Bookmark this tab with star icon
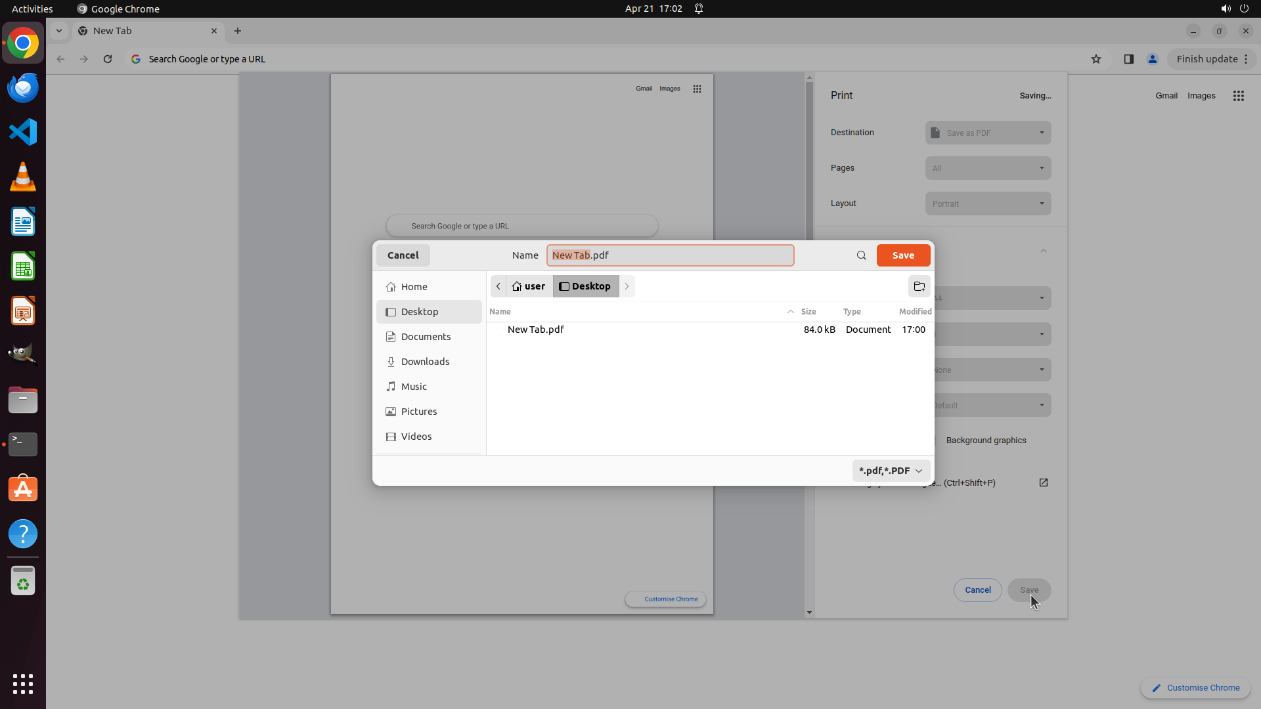Image resolution: width=1261 pixels, height=709 pixels. click(1095, 59)
